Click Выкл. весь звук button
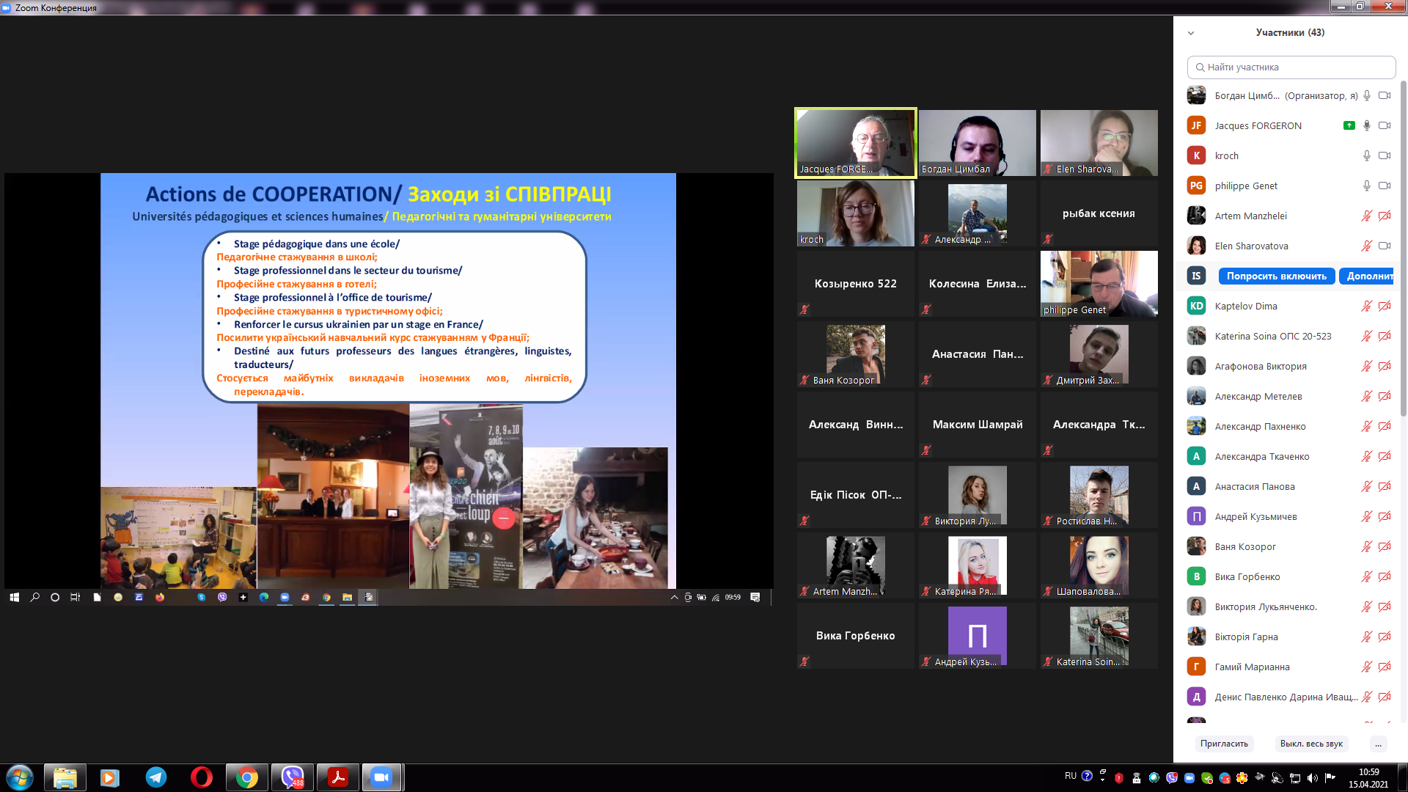The height and width of the screenshot is (792, 1408). click(1311, 744)
